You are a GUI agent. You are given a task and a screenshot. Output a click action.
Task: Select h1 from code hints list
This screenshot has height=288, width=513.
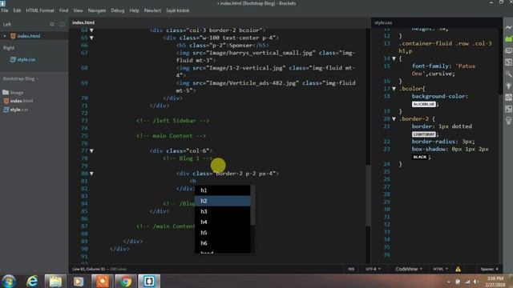(x=223, y=190)
